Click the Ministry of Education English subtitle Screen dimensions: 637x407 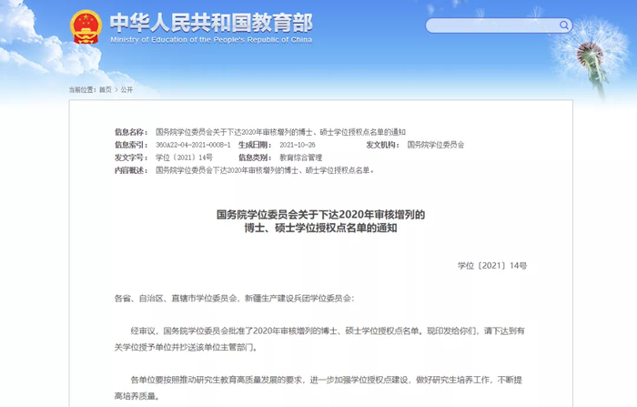tap(211, 40)
